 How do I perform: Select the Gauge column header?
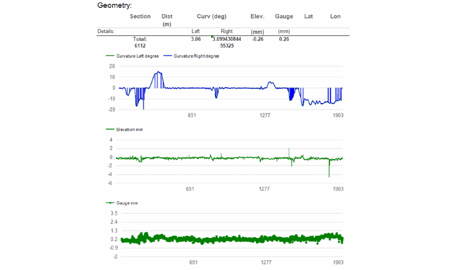coord(284,17)
